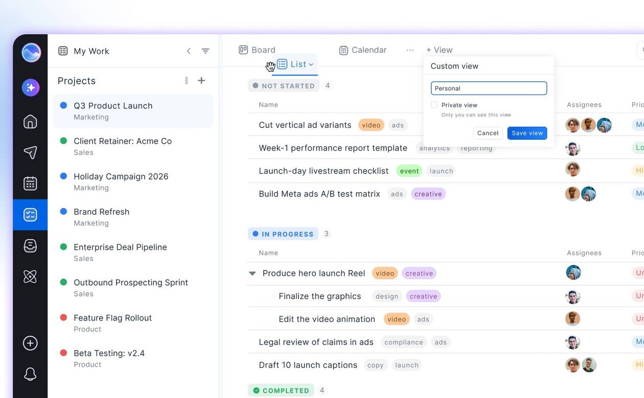Click Save view button
Screen dimensions: 644x398
pyautogui.click(x=527, y=133)
